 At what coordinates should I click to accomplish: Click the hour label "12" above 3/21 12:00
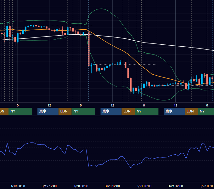176,106
